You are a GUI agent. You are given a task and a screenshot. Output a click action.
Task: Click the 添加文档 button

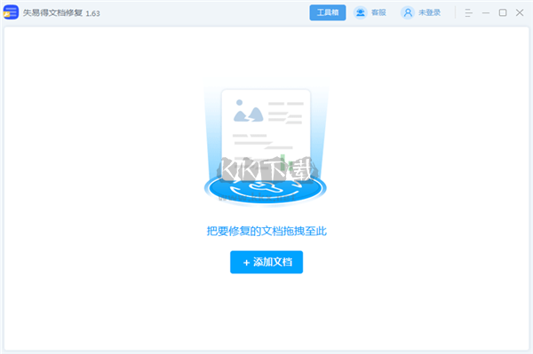[266, 262]
